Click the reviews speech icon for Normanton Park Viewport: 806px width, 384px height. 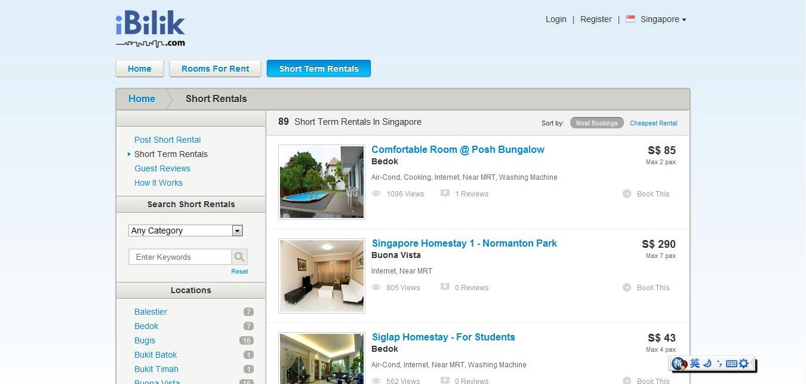pos(445,287)
